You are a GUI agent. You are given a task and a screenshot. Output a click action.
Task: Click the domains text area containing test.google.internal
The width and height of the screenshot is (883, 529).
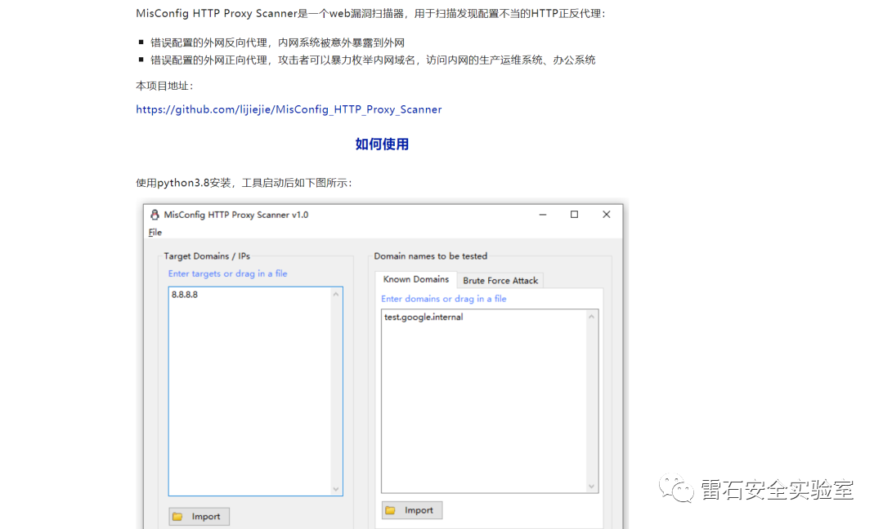coord(490,401)
